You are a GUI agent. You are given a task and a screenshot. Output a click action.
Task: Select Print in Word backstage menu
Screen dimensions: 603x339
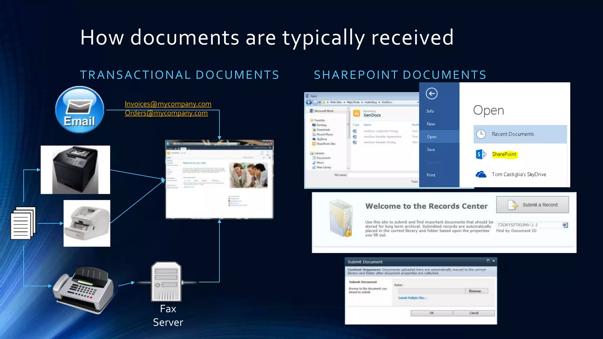tap(431, 175)
